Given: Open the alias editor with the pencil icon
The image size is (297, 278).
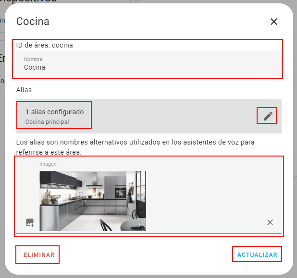Looking at the screenshot, I should (x=268, y=116).
